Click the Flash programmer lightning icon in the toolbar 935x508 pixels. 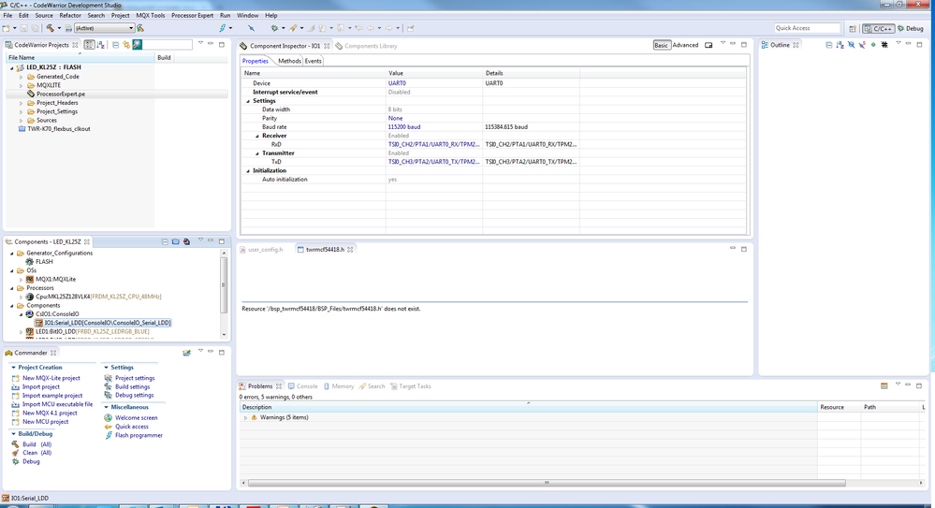click(223, 28)
